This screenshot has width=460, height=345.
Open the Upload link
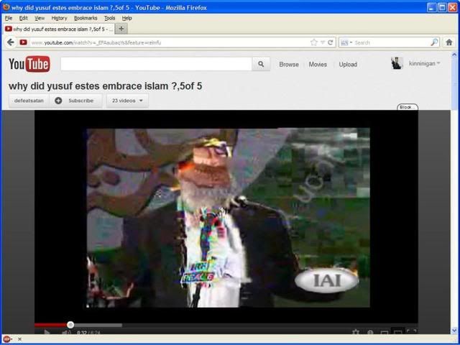[348, 65]
